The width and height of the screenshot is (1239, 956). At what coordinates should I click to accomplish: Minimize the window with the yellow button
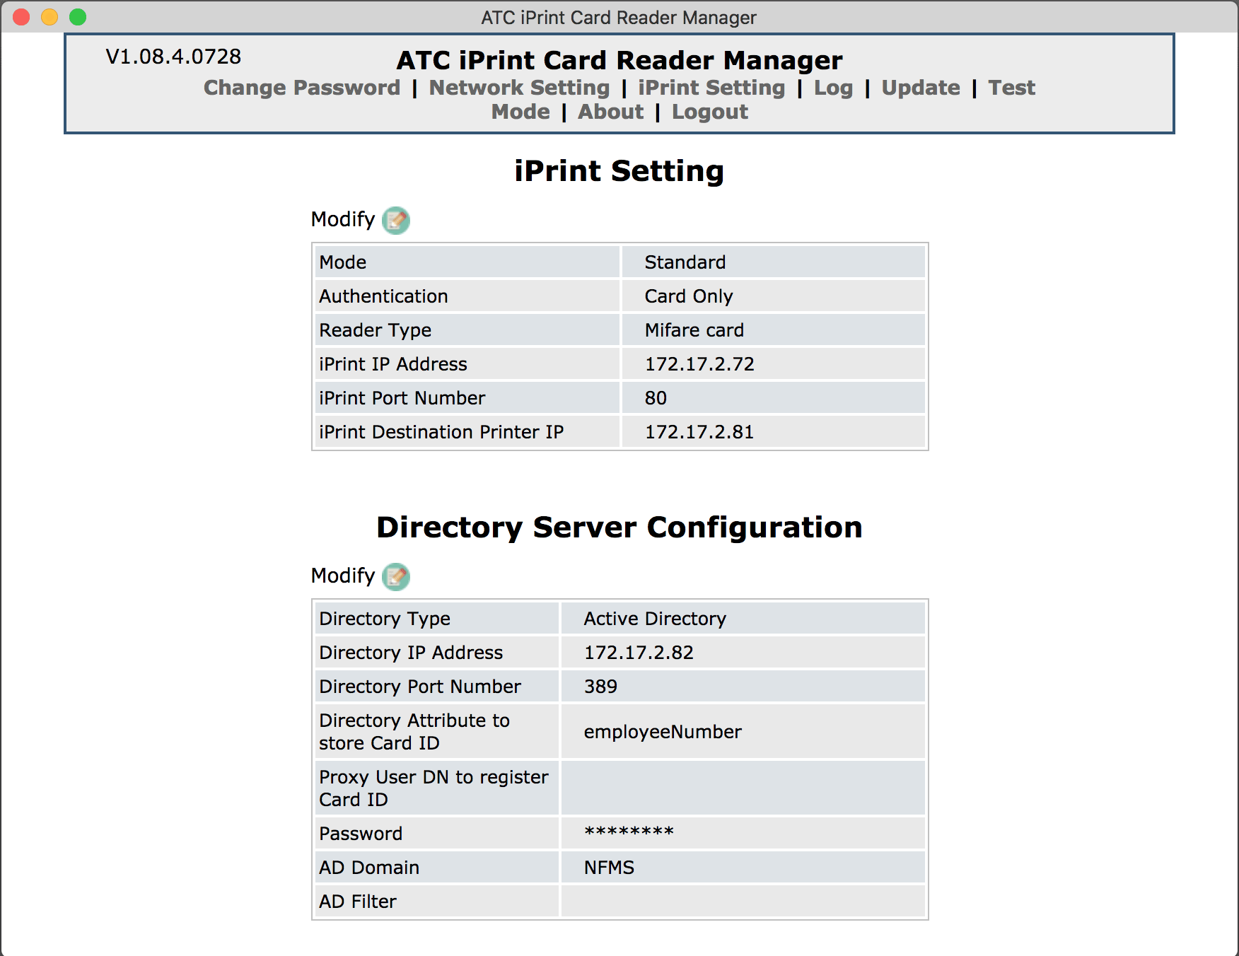coord(50,17)
